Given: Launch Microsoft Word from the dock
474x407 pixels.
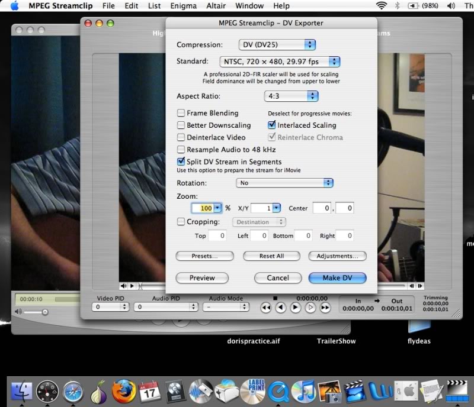Looking at the screenshot, I should [380, 392].
